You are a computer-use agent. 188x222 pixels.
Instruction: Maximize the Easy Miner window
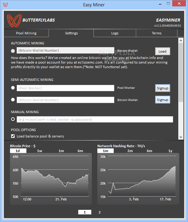pyautogui.click(x=168, y=4)
